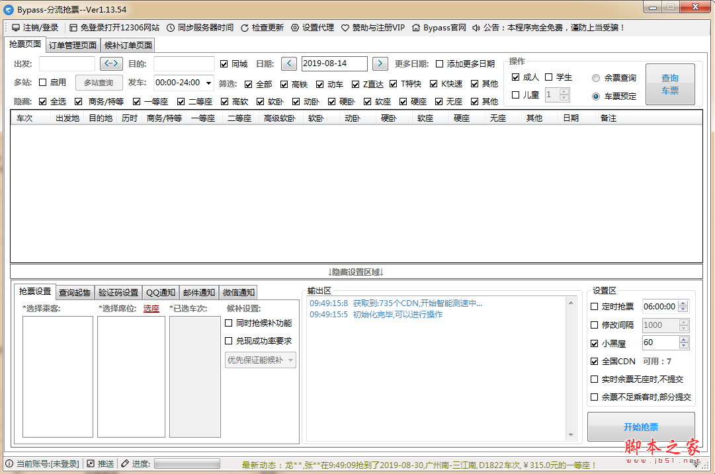
Task: Click the 进度 progress bar
Action: click(187, 463)
